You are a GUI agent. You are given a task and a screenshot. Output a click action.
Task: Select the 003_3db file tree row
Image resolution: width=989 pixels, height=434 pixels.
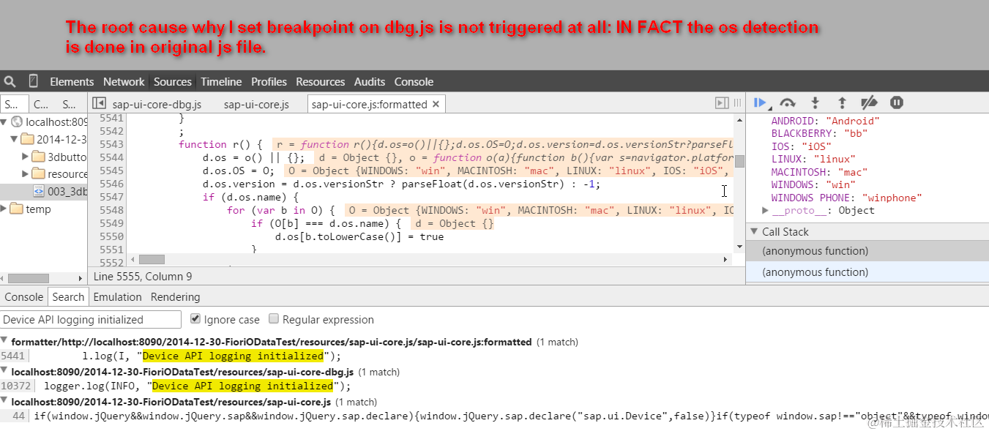[44, 191]
